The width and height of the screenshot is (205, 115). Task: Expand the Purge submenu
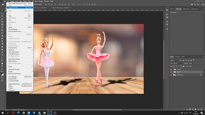click(20, 66)
